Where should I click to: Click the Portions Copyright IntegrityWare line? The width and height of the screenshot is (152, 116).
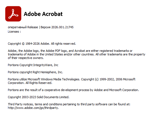pyautogui.click(x=33, y=65)
